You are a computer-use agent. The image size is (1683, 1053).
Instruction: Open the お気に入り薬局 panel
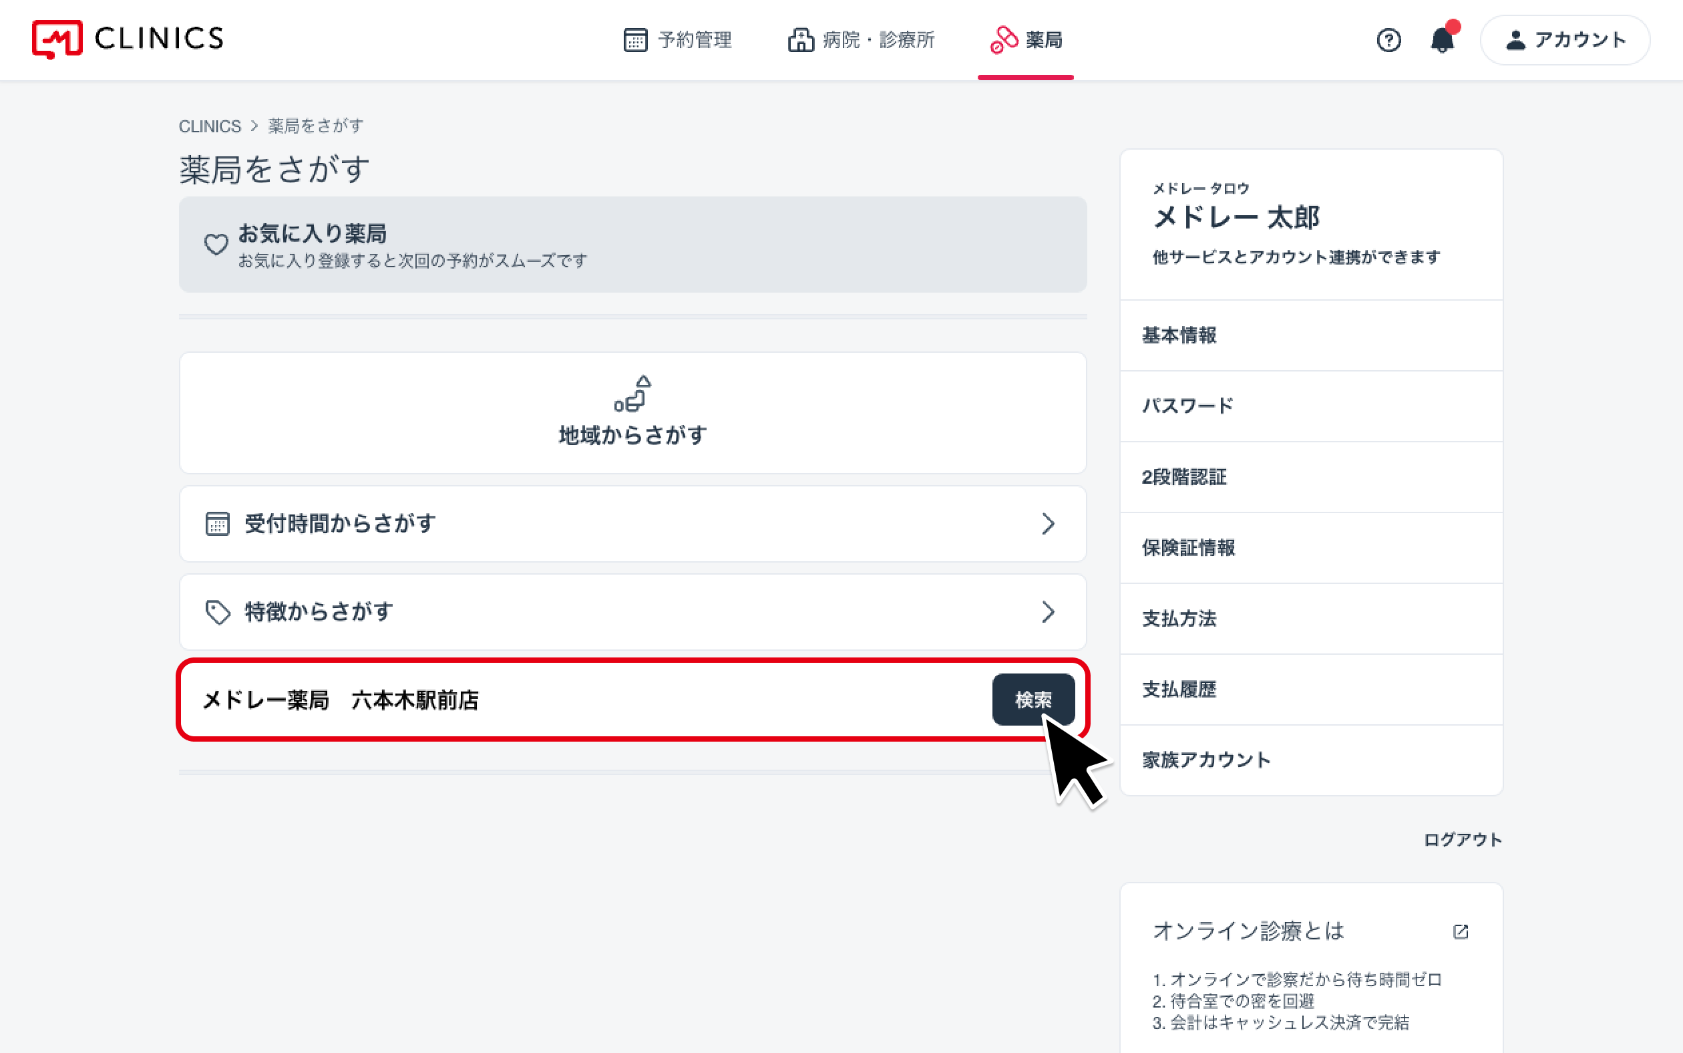[x=632, y=245]
